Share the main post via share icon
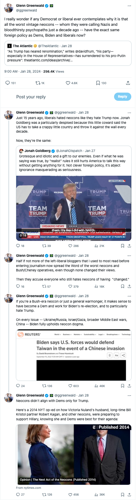 coord(128,83)
